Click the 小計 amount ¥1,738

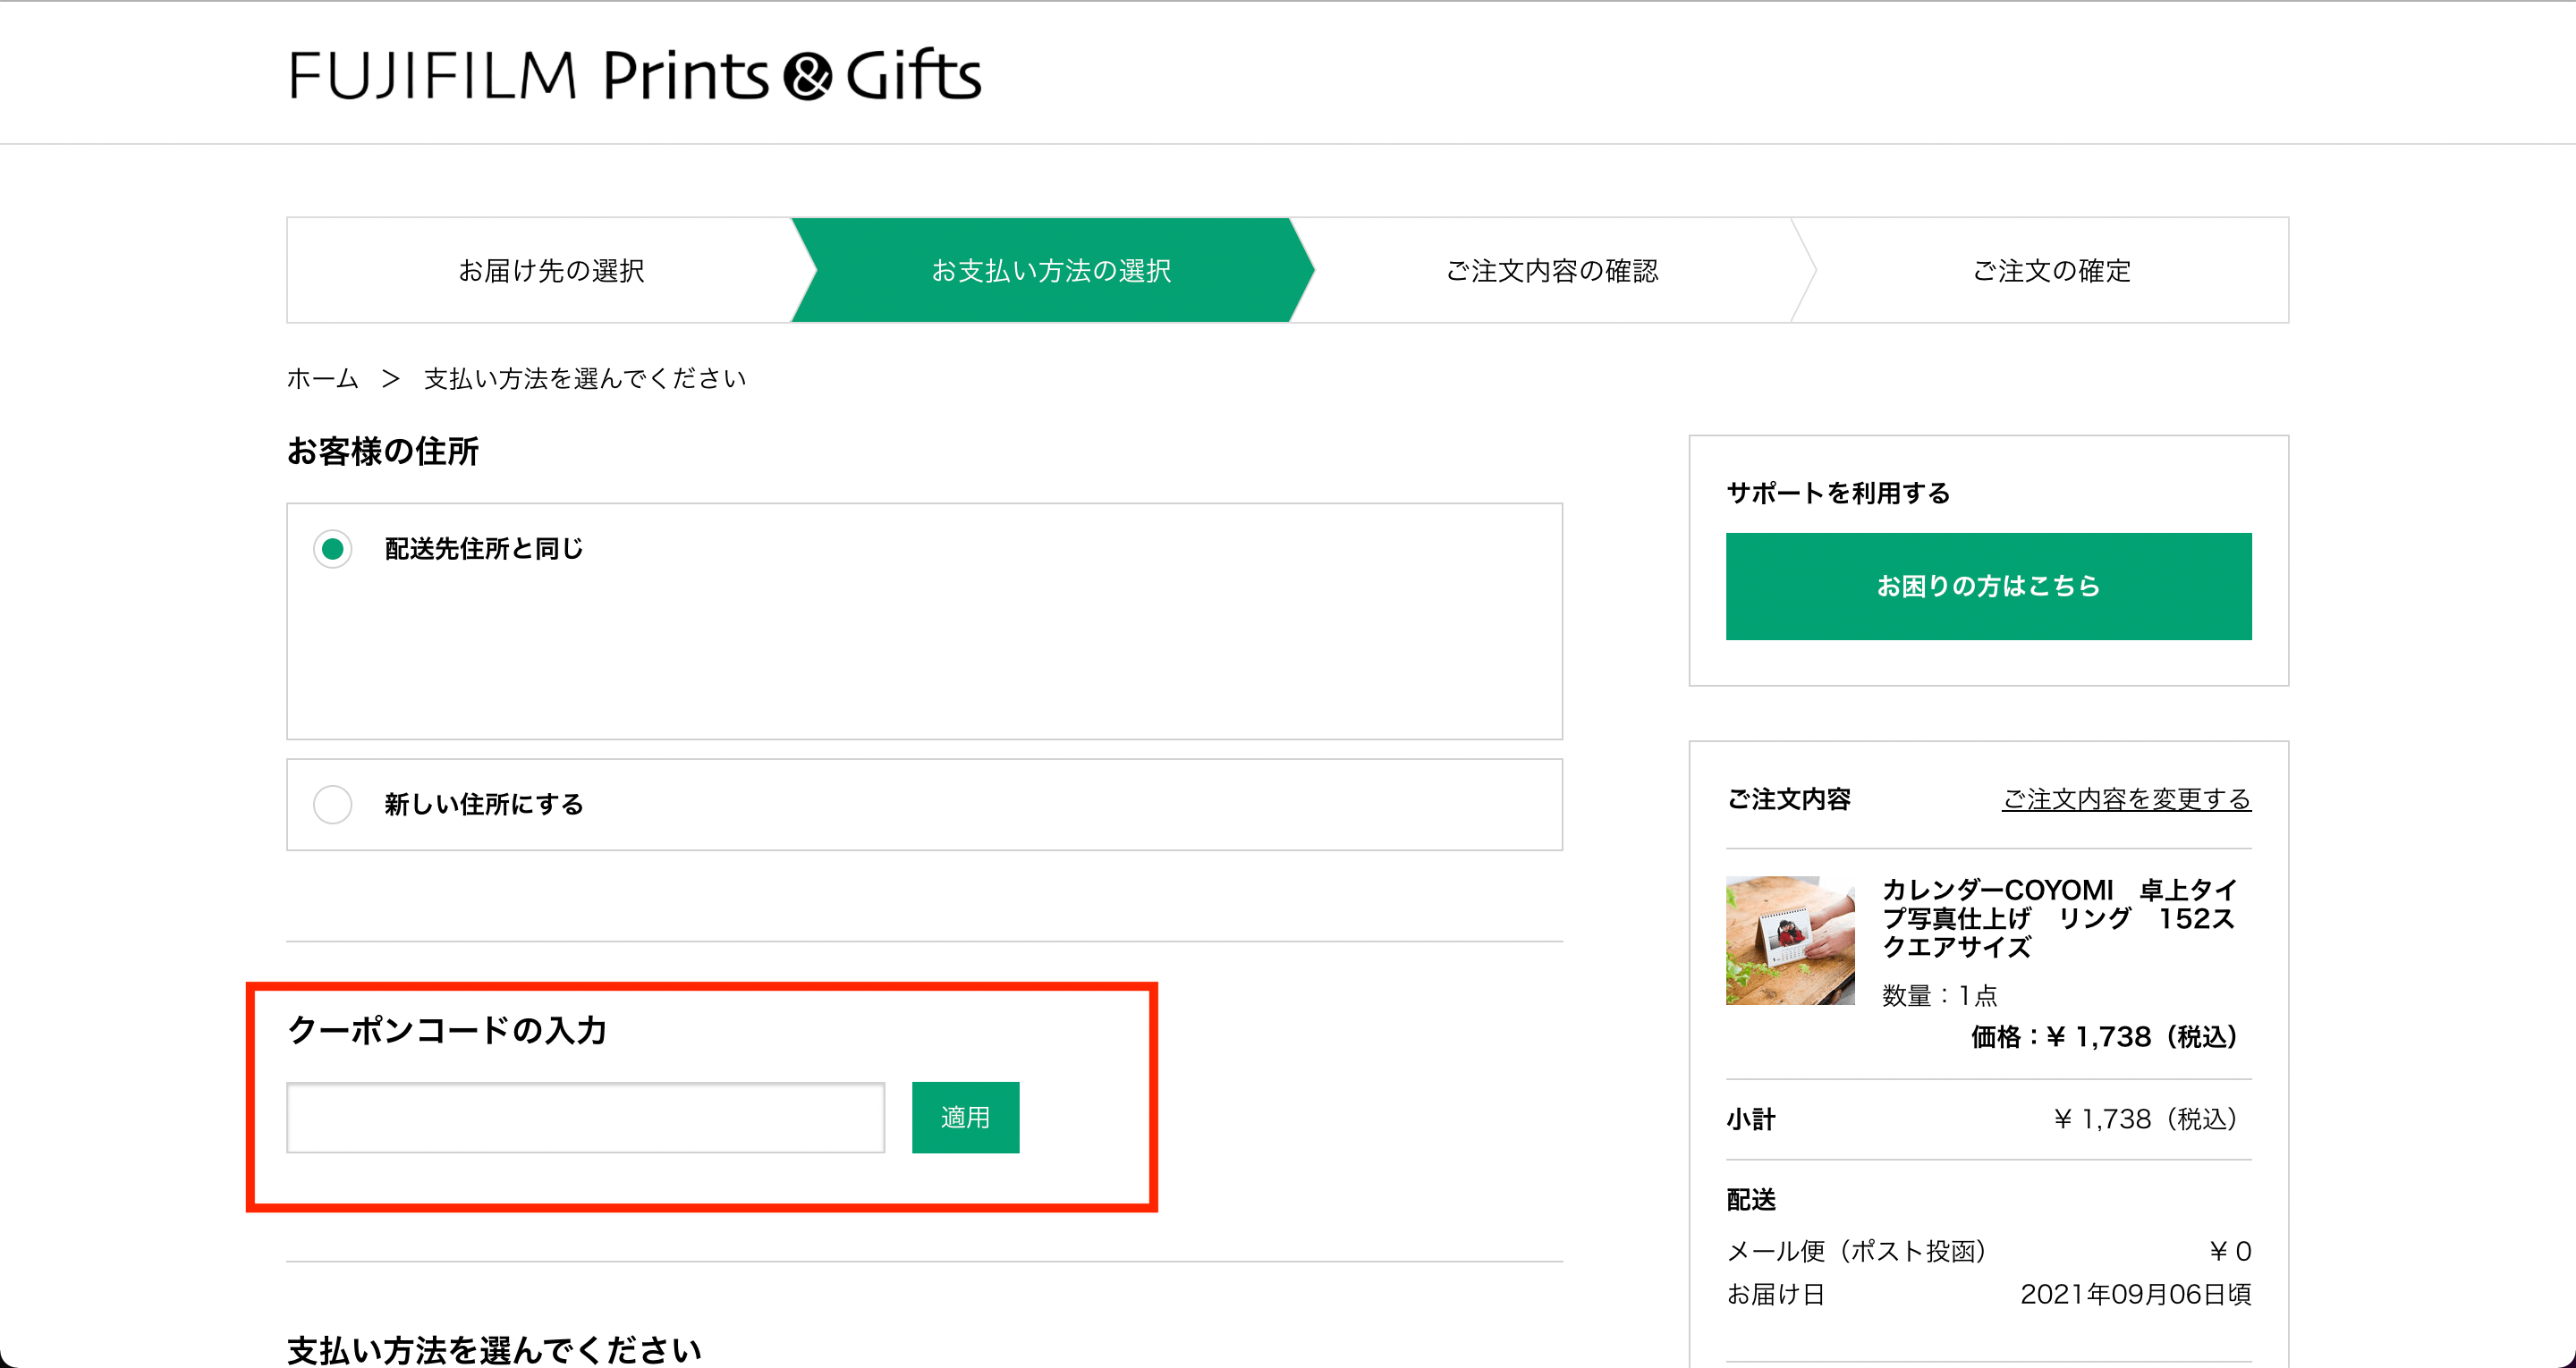tap(2145, 1119)
